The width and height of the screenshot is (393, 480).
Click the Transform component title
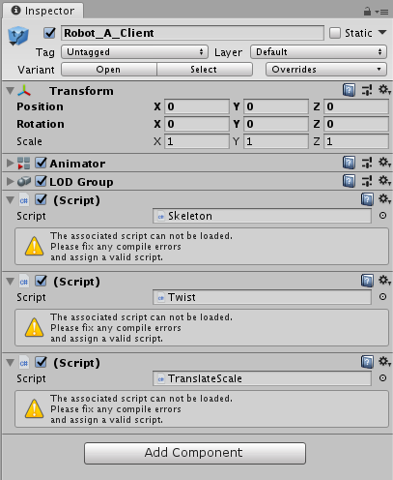tap(81, 91)
